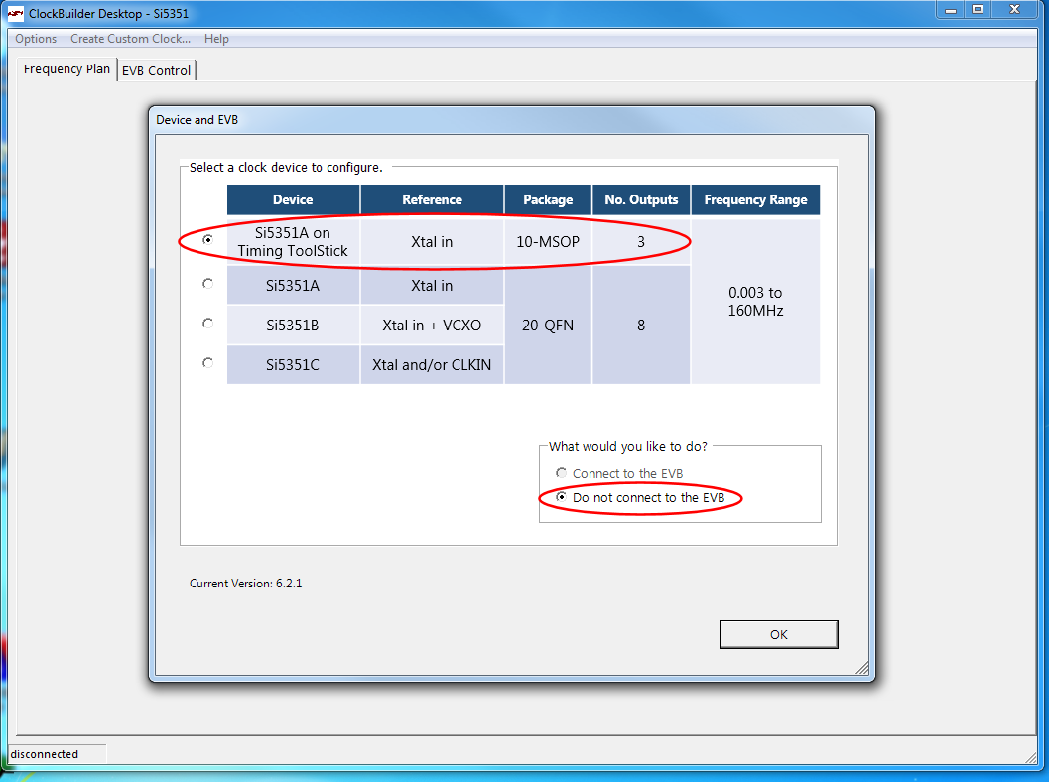Viewport: 1049px width, 782px height.
Task: Choose the Si5351C device radio button
Action: coord(207,363)
